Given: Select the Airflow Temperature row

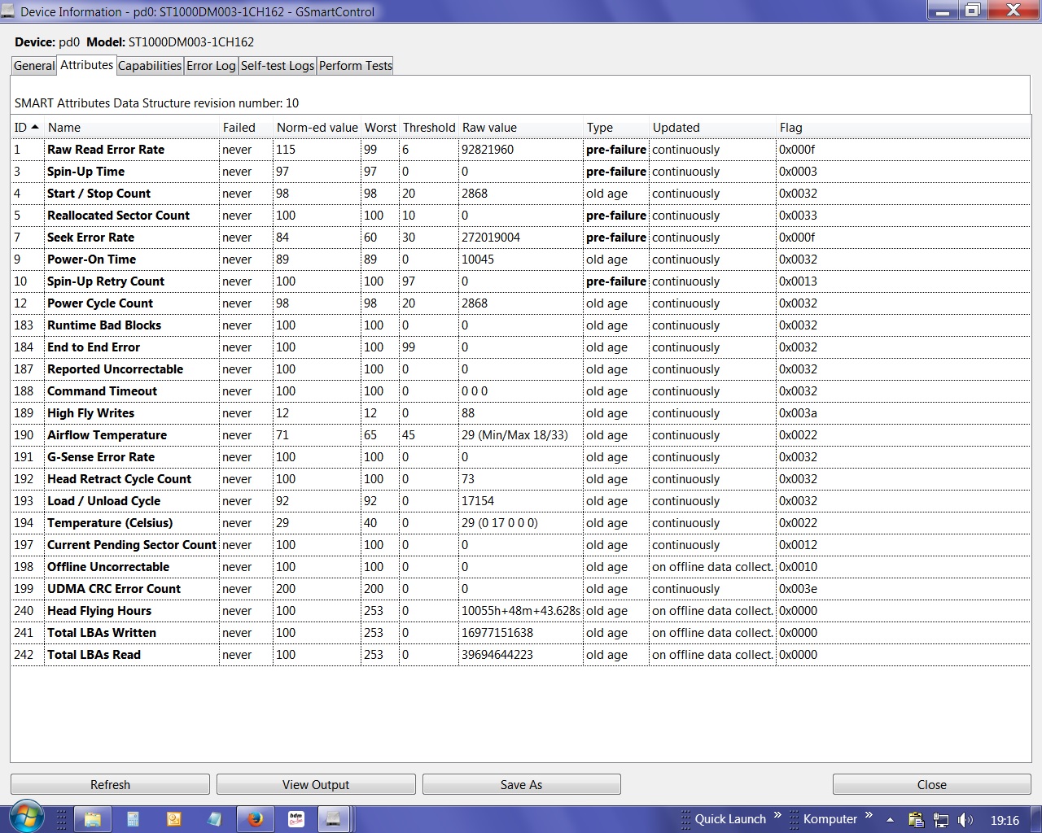Looking at the screenshot, I should point(521,435).
